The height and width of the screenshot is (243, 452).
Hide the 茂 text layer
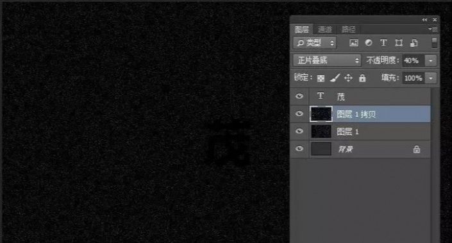[299, 96]
